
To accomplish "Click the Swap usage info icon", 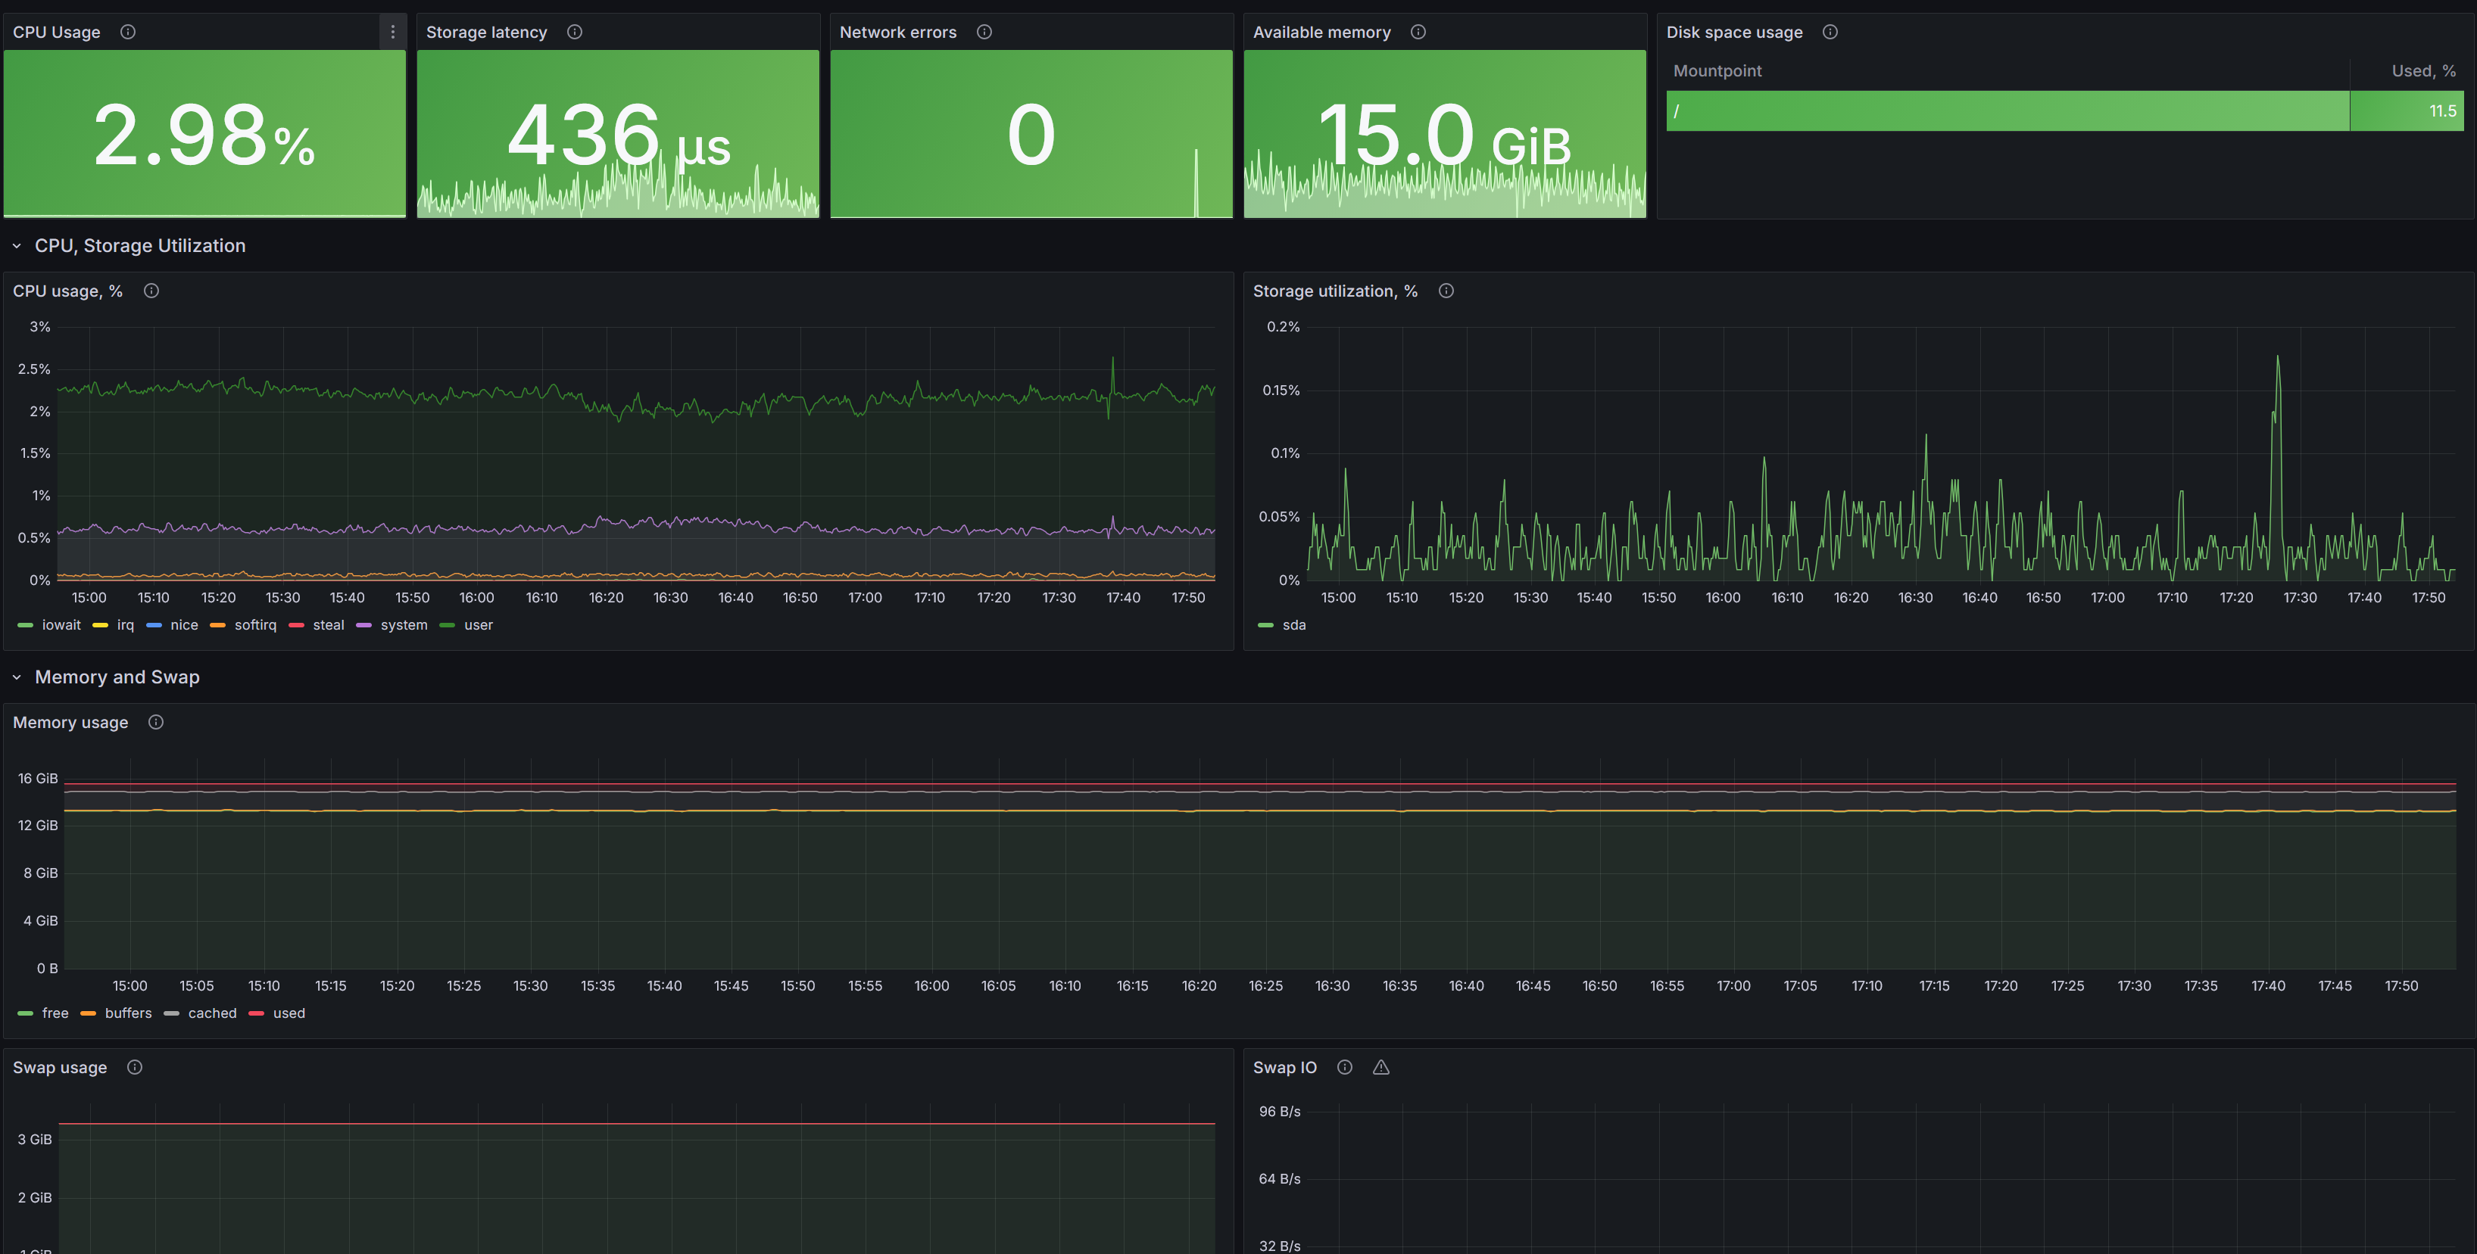I will click(x=134, y=1066).
